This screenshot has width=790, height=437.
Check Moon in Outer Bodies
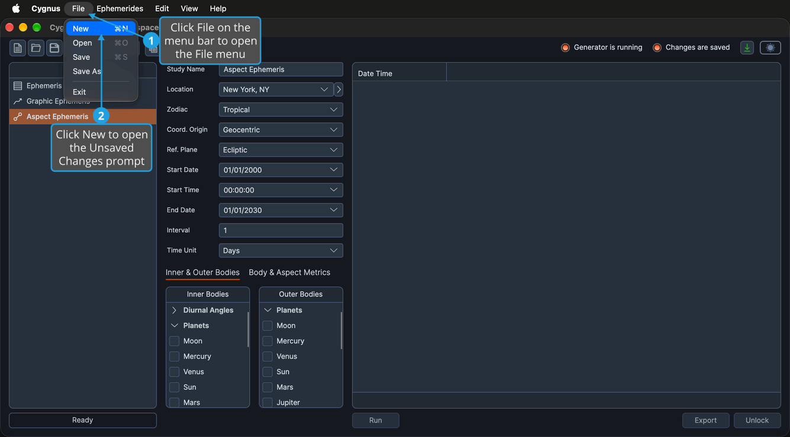pos(267,326)
